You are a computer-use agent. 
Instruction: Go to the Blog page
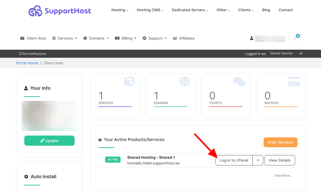point(266,10)
